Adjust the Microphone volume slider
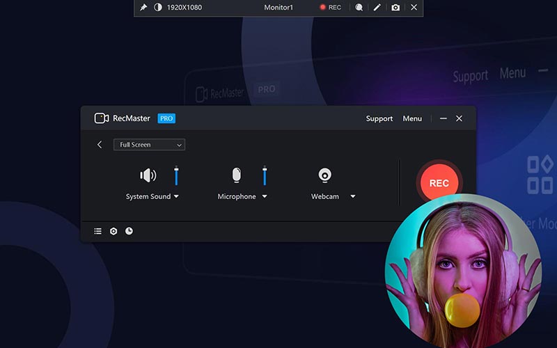This screenshot has height=348, width=557. coord(265,175)
